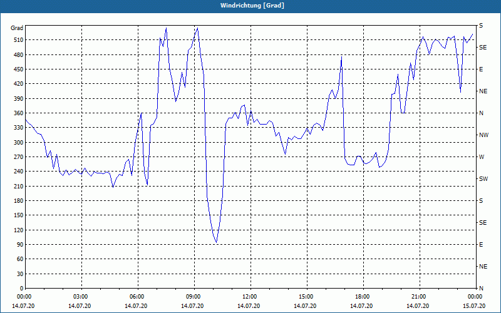This screenshot has height=313, width=501.
Task: Click the 420 degree axis label
Action: click(18, 84)
